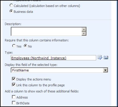Click the Employees (Northwind_Instance) resolved entity
The width and height of the screenshot is (118, 107).
39,58
